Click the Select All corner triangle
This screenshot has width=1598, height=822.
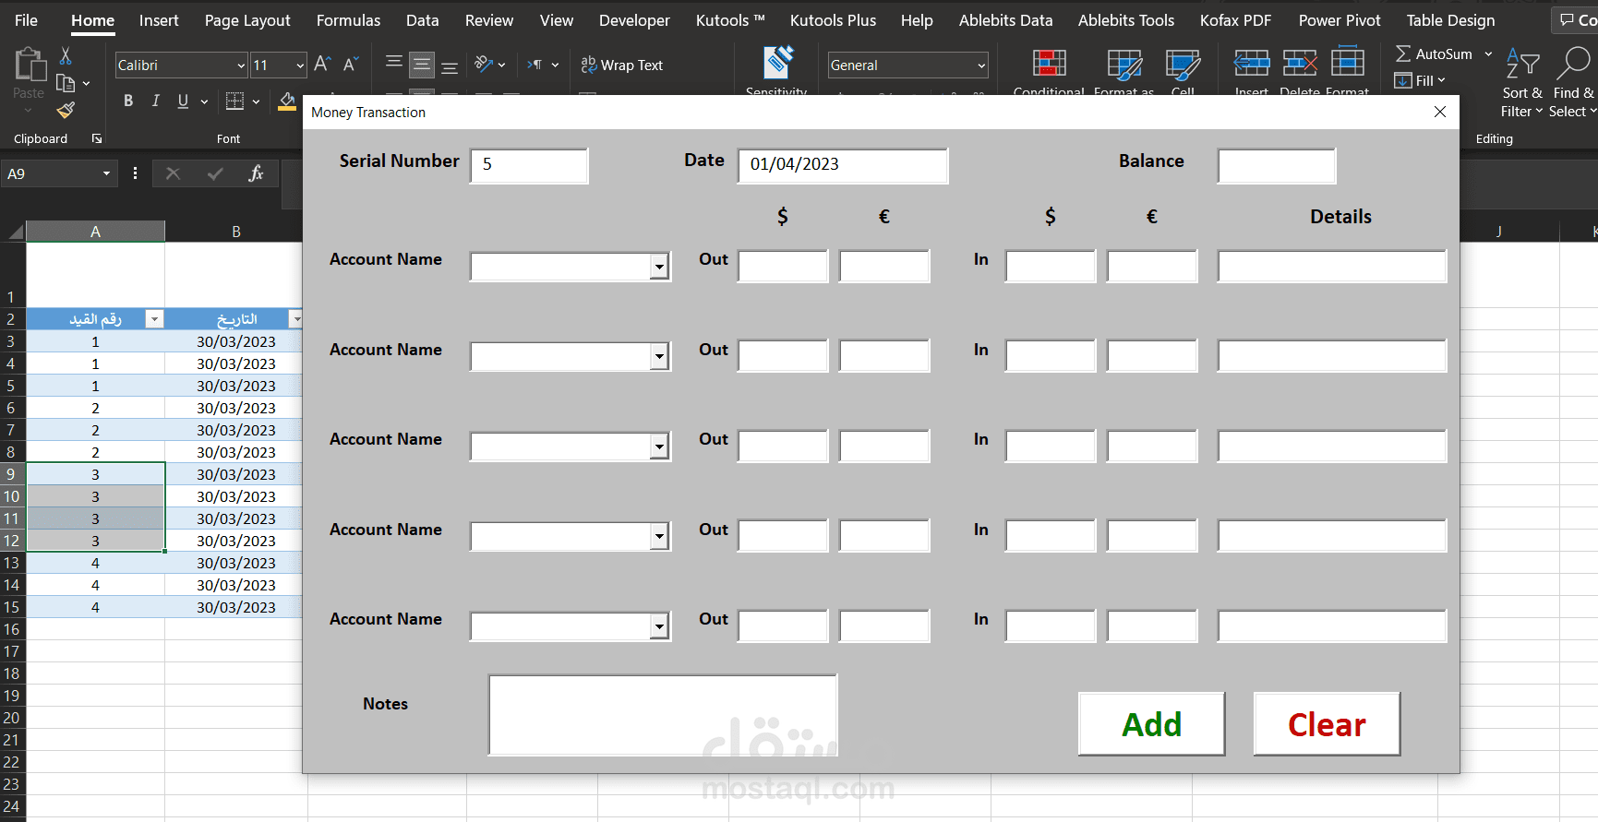click(x=15, y=232)
